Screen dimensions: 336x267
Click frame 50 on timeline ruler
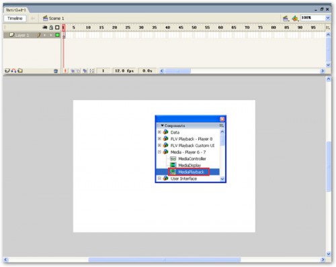[194, 28]
